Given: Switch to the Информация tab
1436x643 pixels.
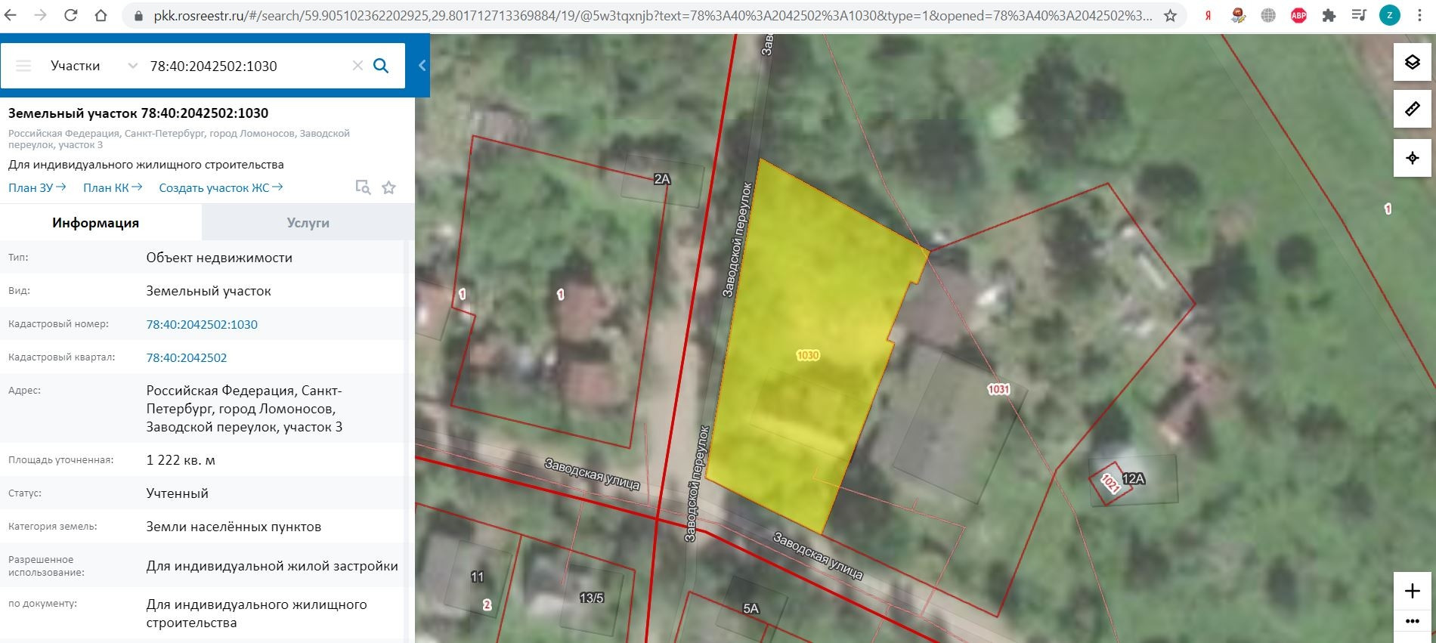Looking at the screenshot, I should (x=95, y=223).
